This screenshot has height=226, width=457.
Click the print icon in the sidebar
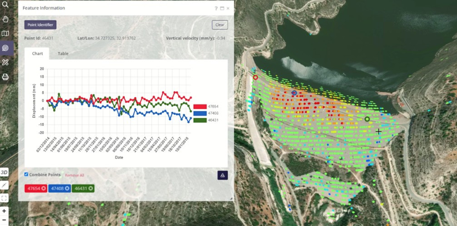[5, 76]
